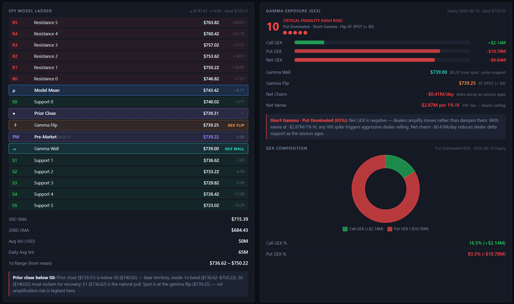This screenshot has width=514, height=304.
Task: Click the 83.5% (-$10.78M) Put GEX % value
Action: coord(486,254)
